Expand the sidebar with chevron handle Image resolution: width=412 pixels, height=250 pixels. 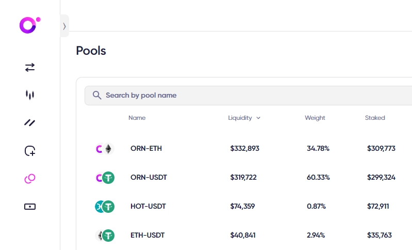[x=64, y=26]
